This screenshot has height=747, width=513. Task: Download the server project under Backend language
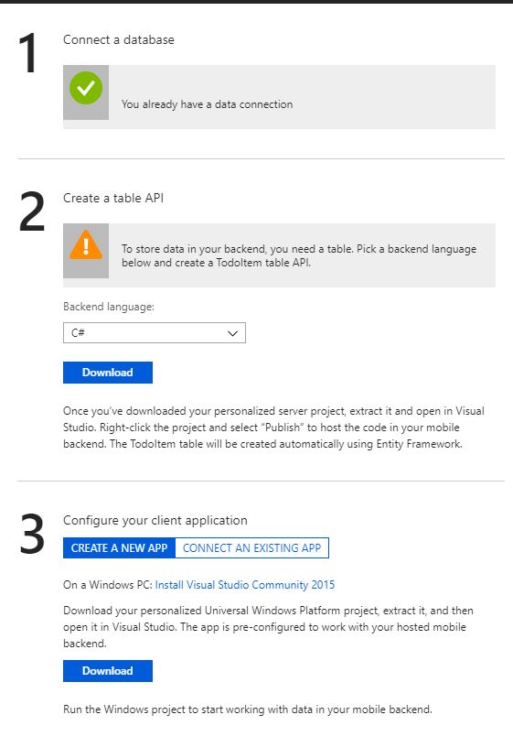tap(108, 373)
